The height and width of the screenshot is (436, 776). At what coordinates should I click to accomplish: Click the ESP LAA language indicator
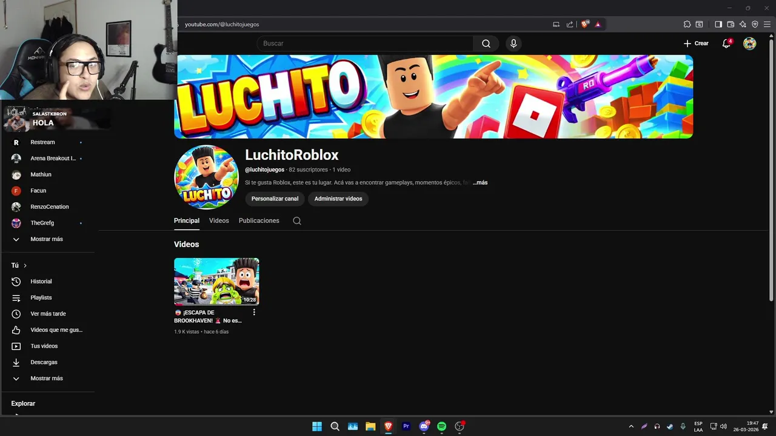pos(698,426)
